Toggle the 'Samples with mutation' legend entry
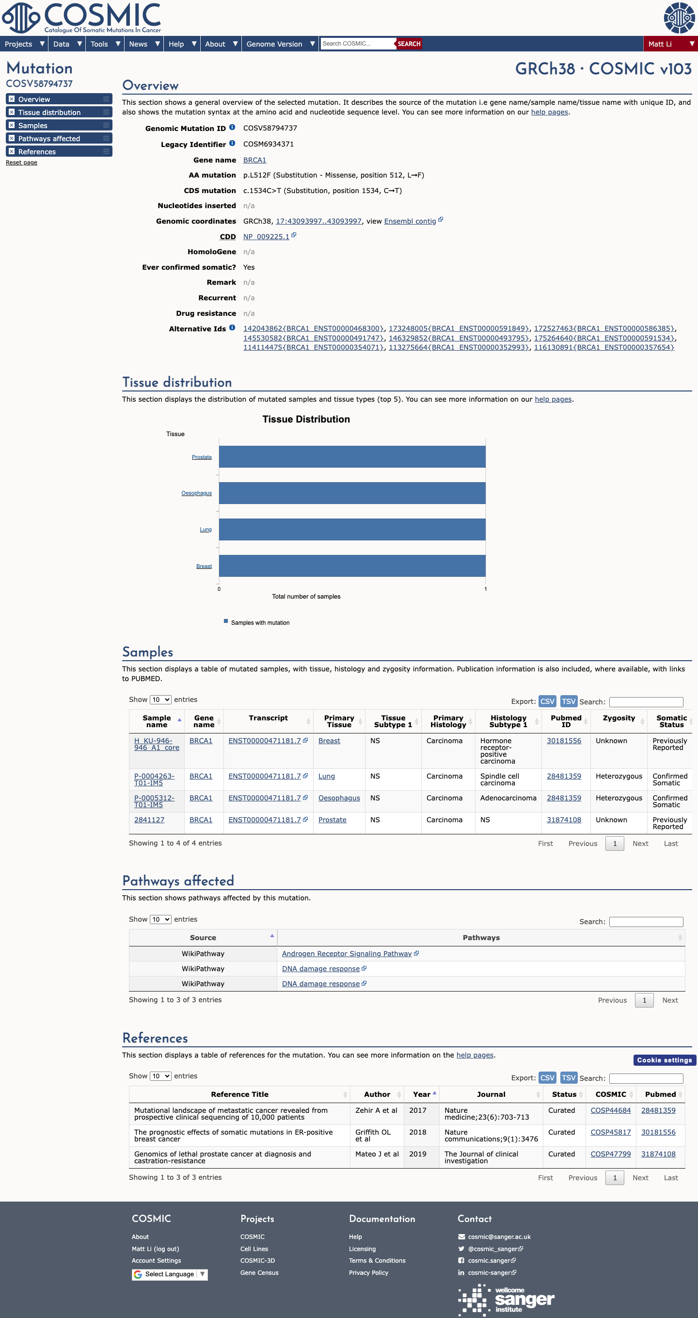Screen dimensions: 698x1318 257,622
